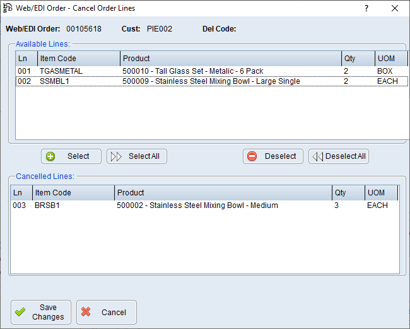Click UOM column header in Available Lines
This screenshot has height=329, width=410.
click(x=390, y=59)
